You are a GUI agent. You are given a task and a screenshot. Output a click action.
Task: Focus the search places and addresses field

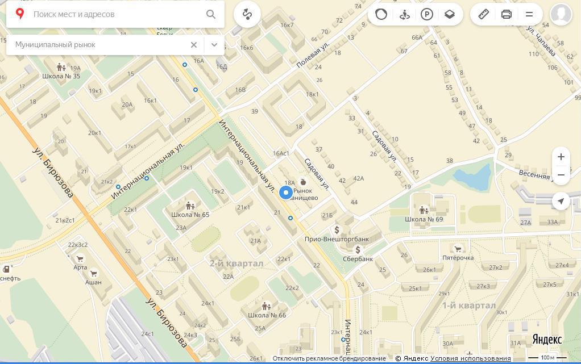[117, 14]
